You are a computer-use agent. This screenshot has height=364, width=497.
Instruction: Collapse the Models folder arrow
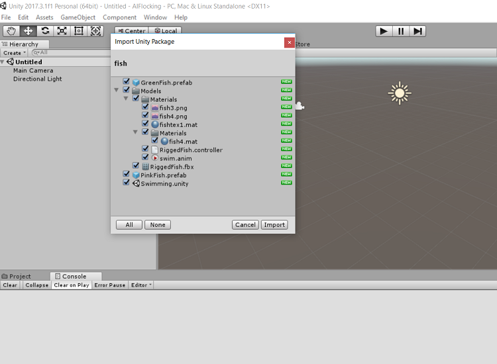click(x=117, y=90)
